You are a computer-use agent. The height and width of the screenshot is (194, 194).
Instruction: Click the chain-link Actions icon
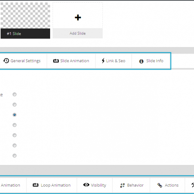pyautogui.click(x=160, y=185)
